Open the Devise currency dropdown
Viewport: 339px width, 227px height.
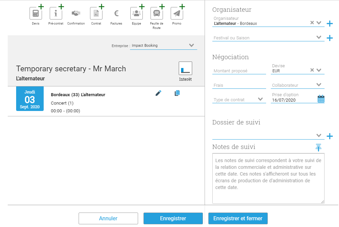pyautogui.click(x=319, y=70)
